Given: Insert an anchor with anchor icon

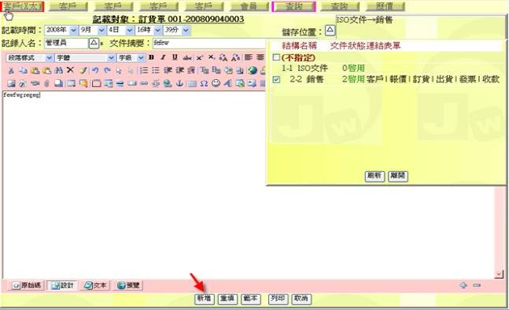Looking at the screenshot, I should tap(179, 83).
